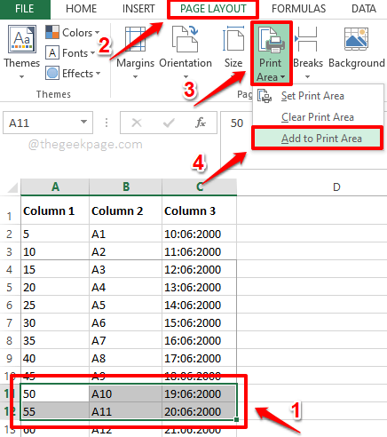Choose Clear Print Area menu item
This screenshot has width=387, height=437.
[x=318, y=117]
